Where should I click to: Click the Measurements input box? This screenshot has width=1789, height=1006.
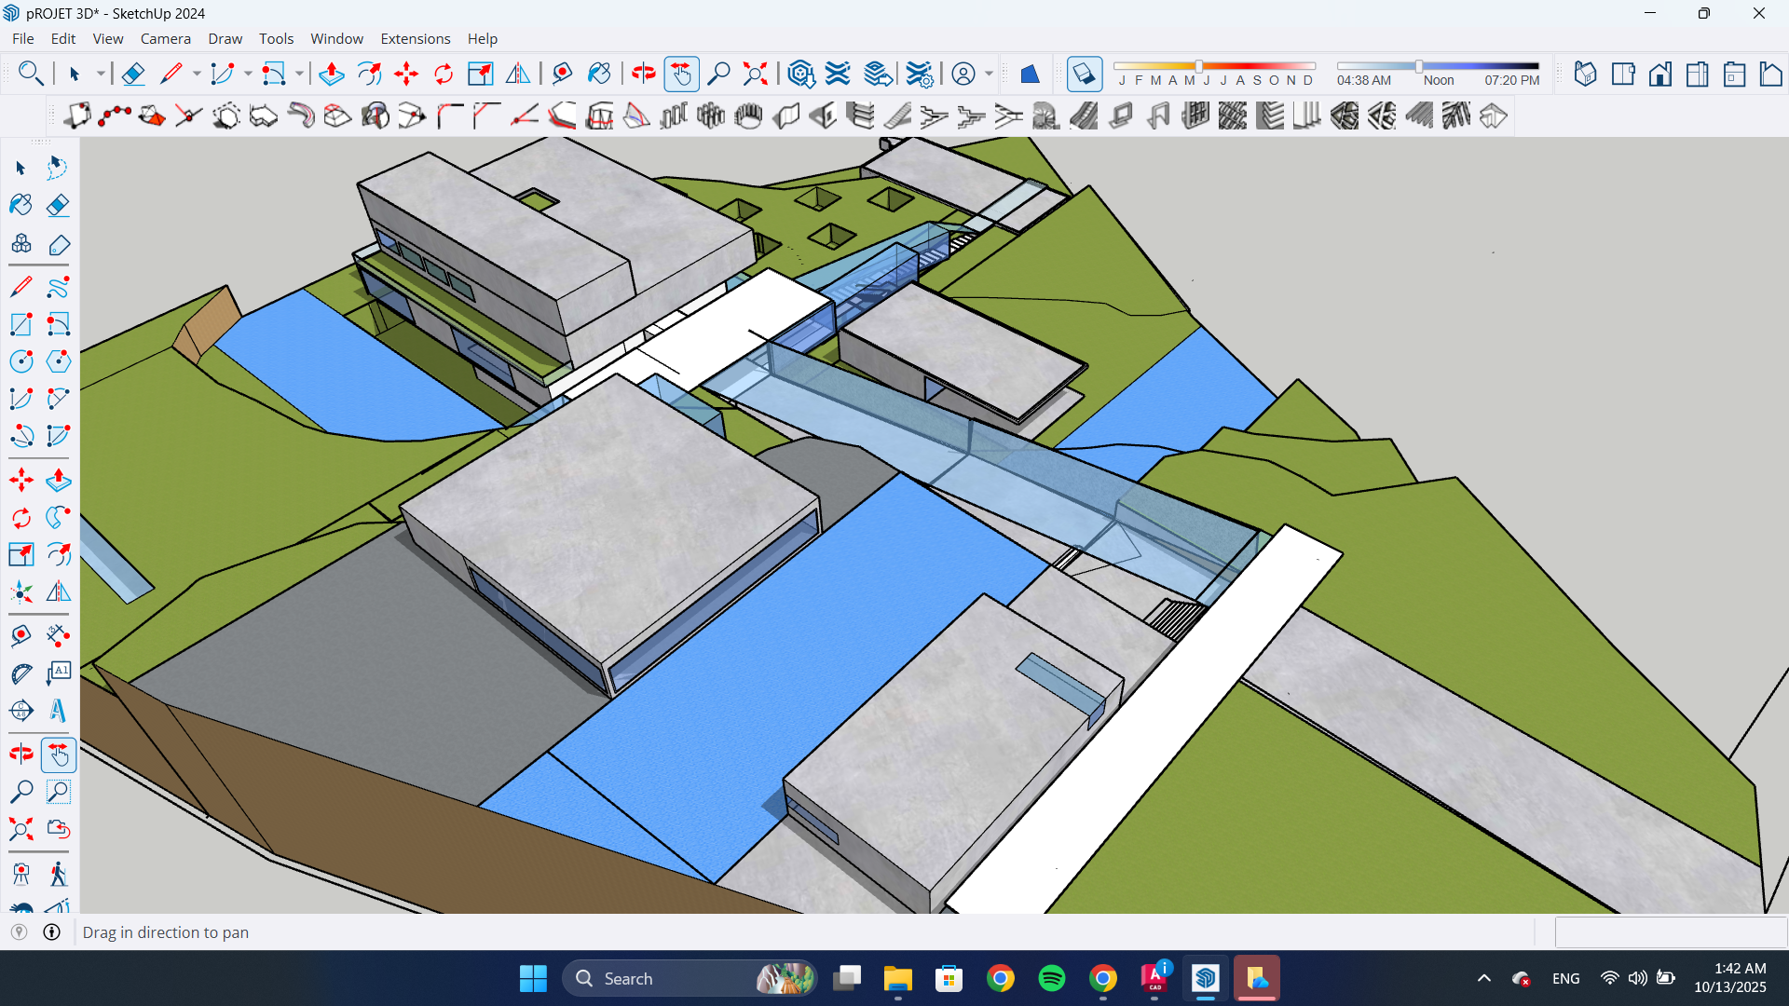click(x=1671, y=931)
